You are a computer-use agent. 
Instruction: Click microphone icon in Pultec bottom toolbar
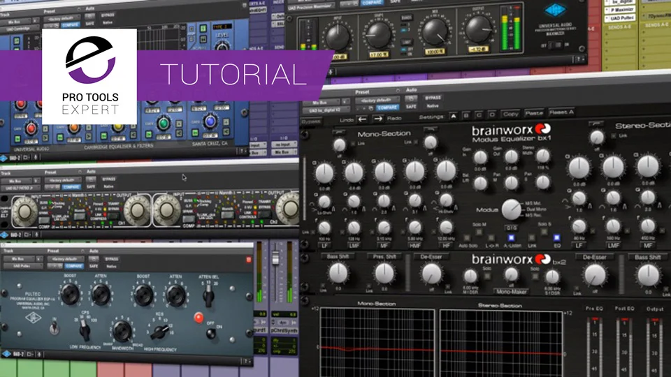coord(39,354)
